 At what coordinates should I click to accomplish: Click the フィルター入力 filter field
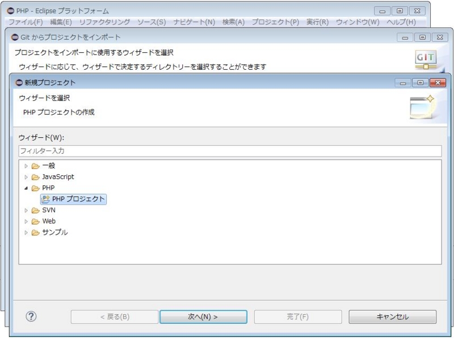(x=230, y=151)
